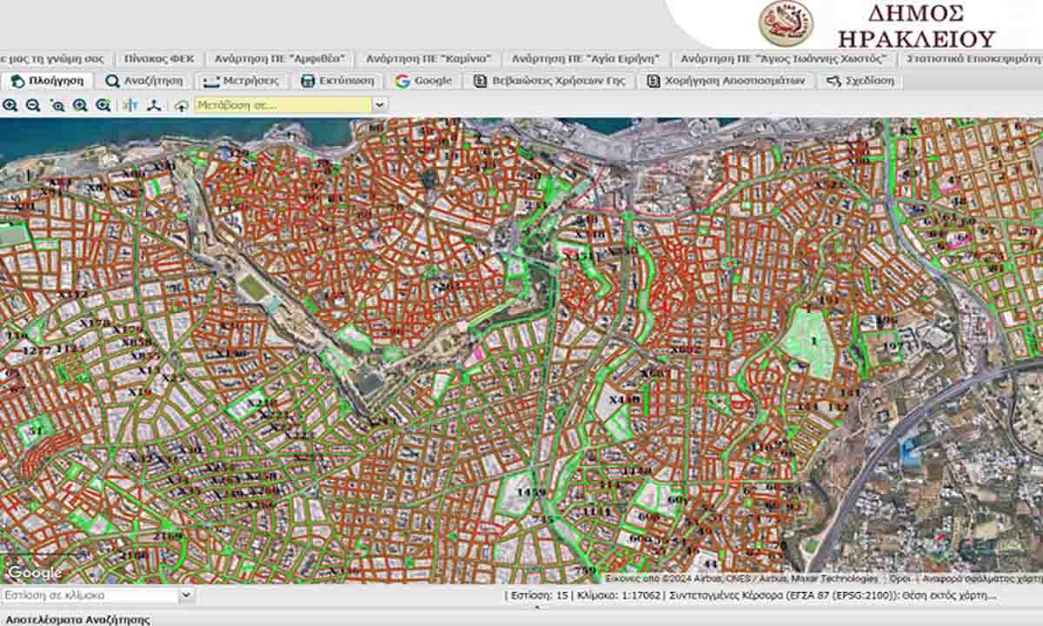The width and height of the screenshot is (1043, 626).
Task: Click the black three-pronged tool icon
Action: [155, 105]
